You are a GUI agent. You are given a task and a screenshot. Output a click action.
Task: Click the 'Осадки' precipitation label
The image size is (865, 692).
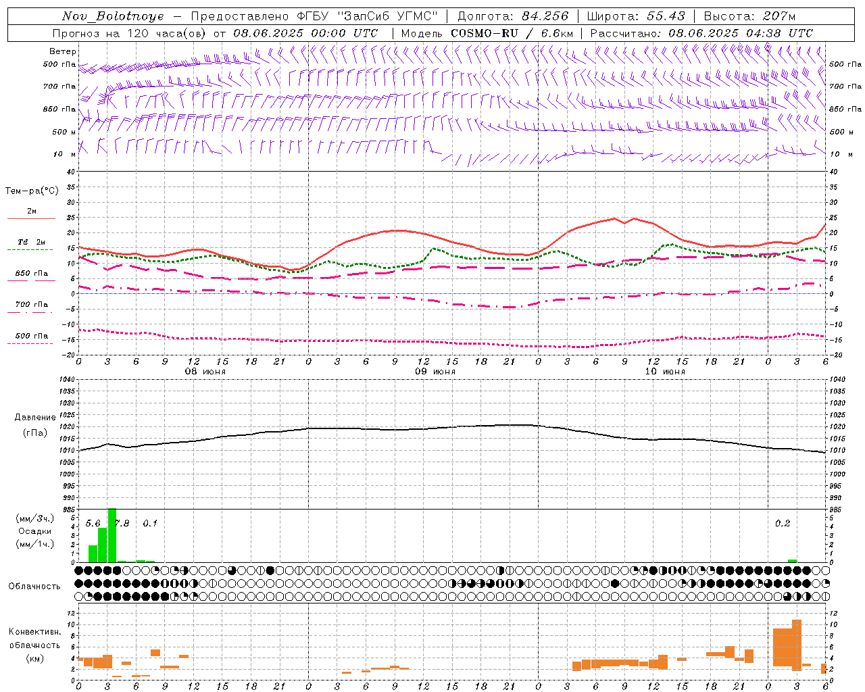coord(35,531)
